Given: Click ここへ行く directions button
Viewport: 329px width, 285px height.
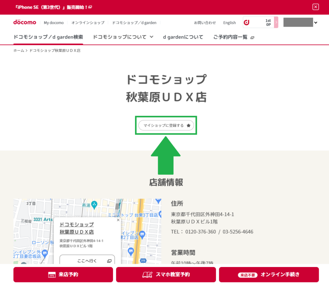Looking at the screenshot, I should pos(87,261).
